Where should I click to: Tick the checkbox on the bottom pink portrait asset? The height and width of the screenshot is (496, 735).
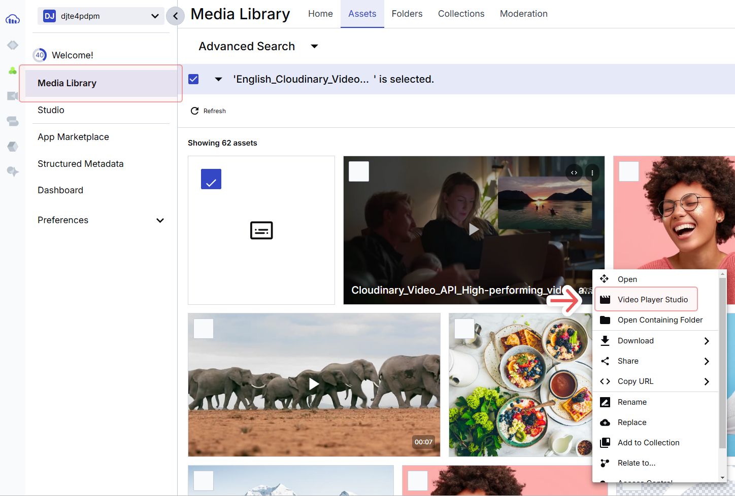coord(418,481)
